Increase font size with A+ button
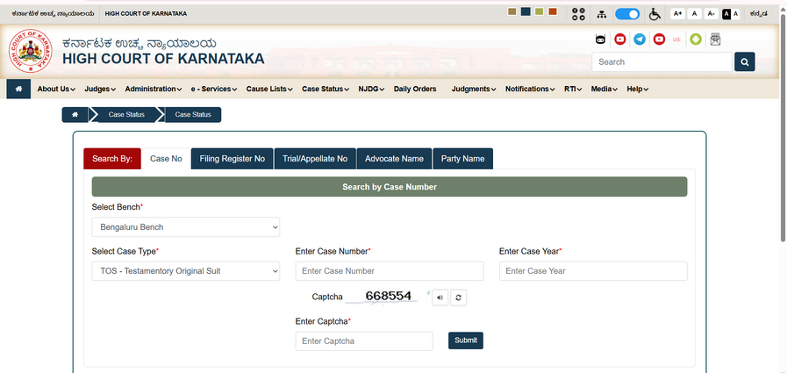 (x=677, y=14)
